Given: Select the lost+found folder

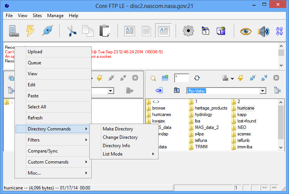Looking at the screenshot, I should (244, 121).
